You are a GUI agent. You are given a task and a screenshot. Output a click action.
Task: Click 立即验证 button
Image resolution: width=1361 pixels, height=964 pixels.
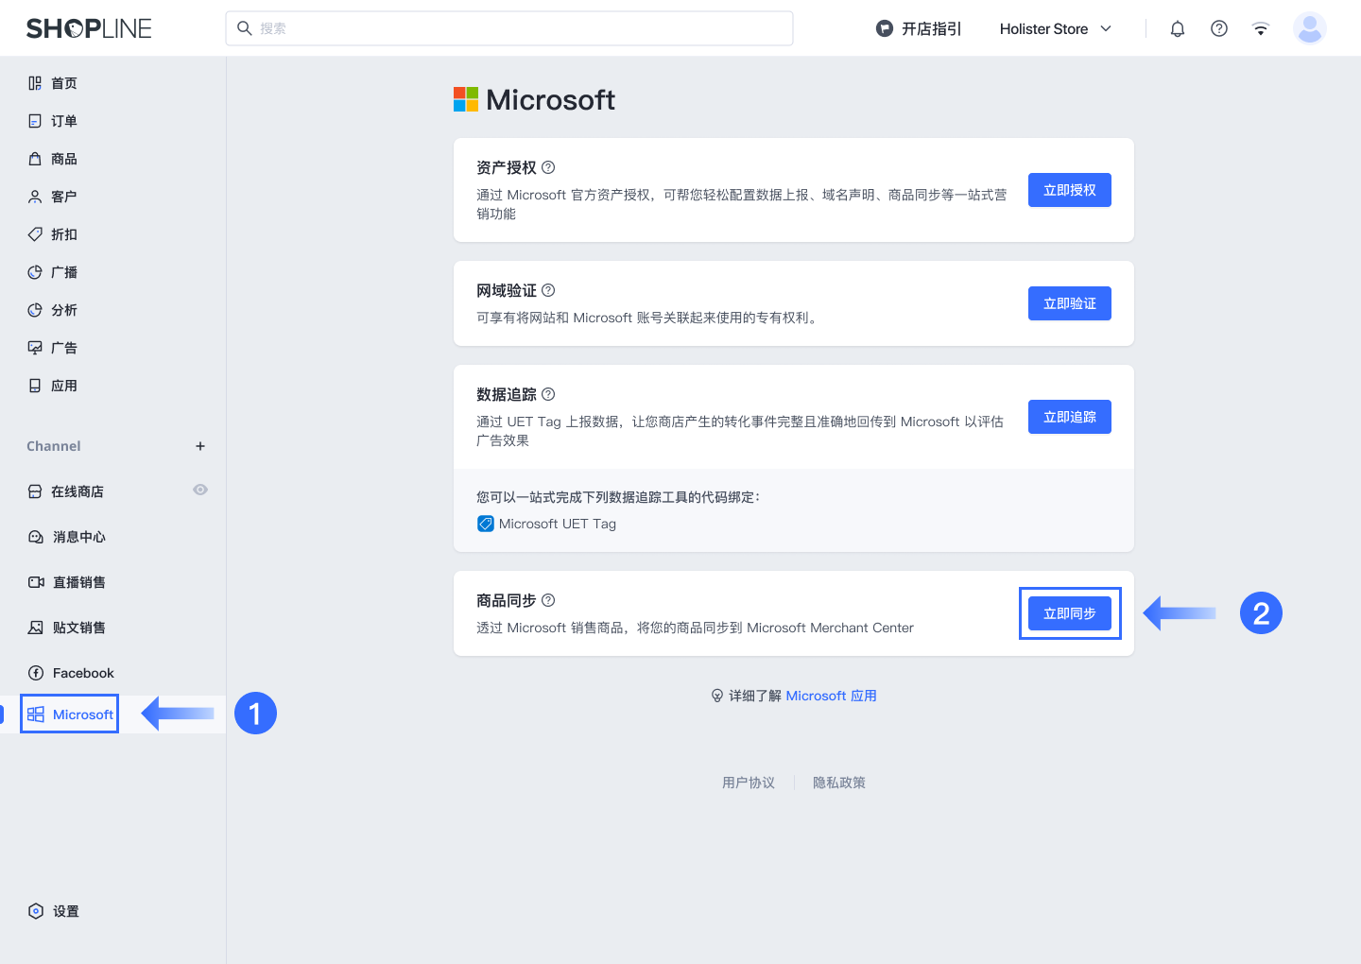click(1070, 303)
